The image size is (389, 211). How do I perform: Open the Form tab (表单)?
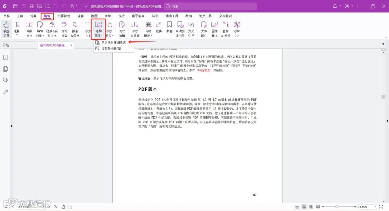click(x=108, y=16)
